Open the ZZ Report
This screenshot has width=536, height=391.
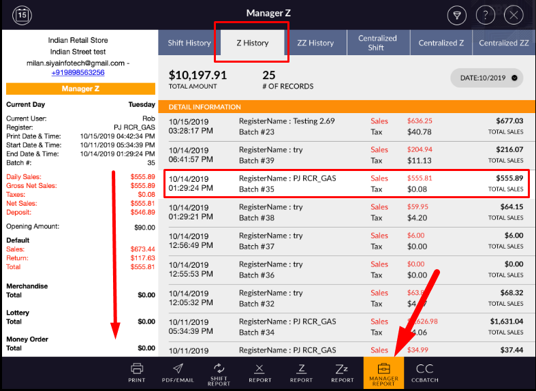point(342,373)
